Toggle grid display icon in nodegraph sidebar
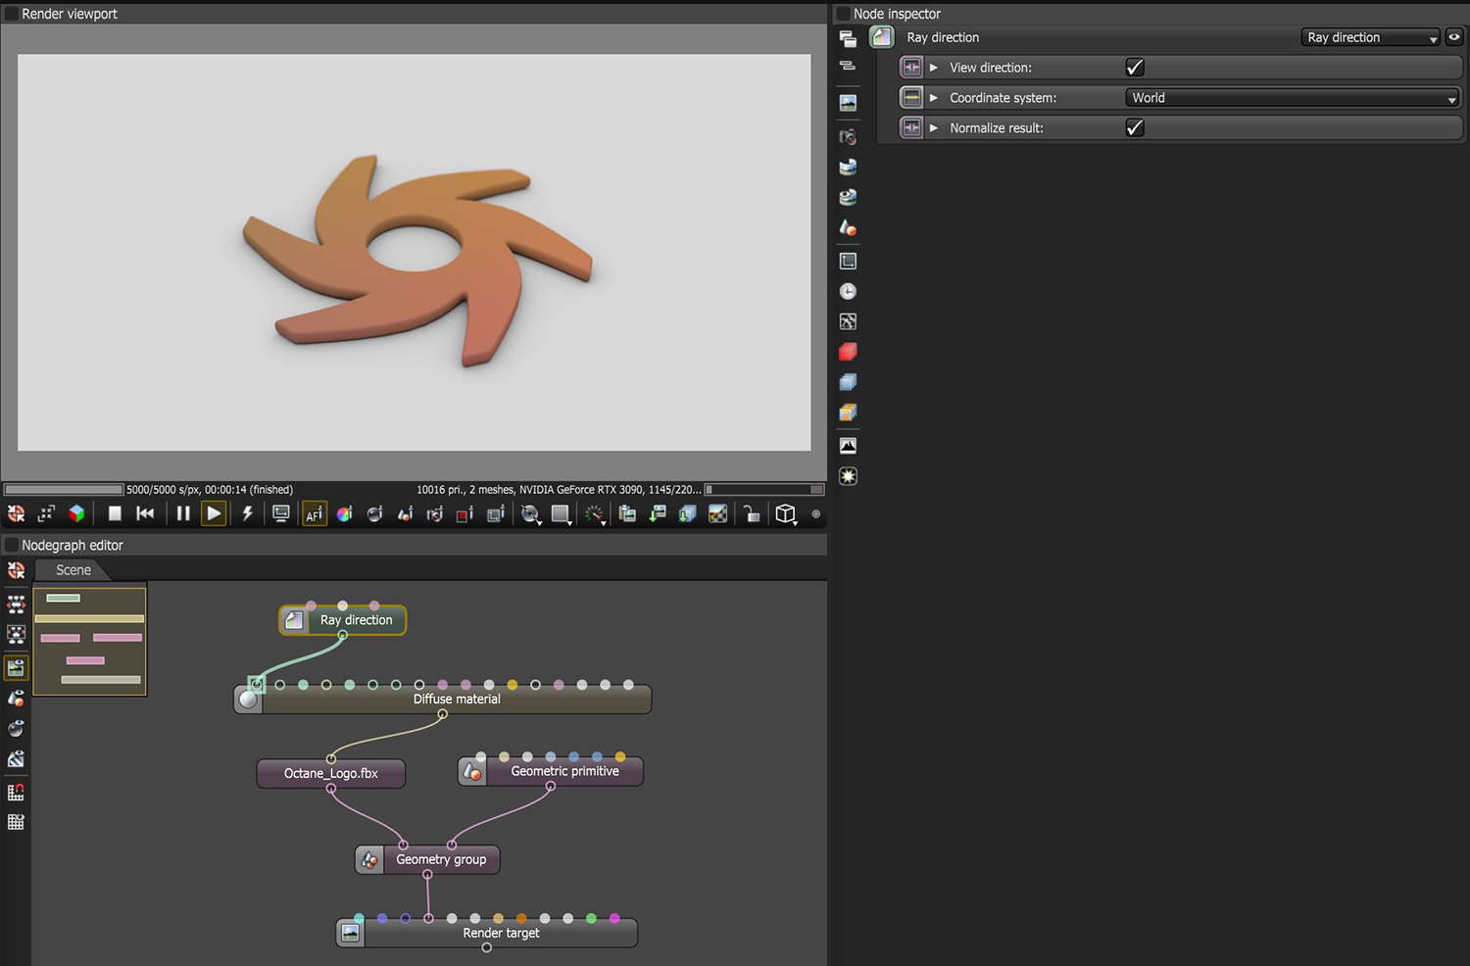Image resolution: width=1470 pixels, height=966 pixels. 16,822
